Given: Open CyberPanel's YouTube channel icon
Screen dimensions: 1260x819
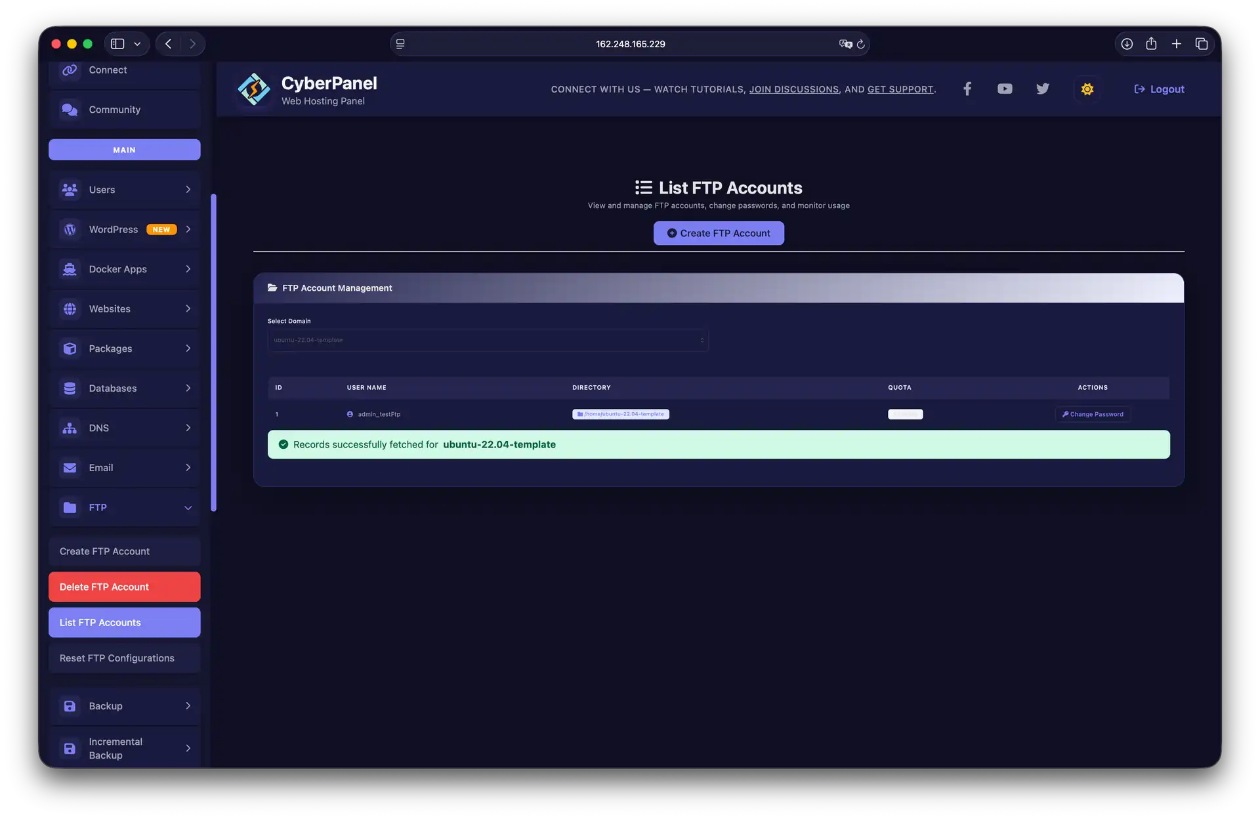Looking at the screenshot, I should click(1005, 89).
